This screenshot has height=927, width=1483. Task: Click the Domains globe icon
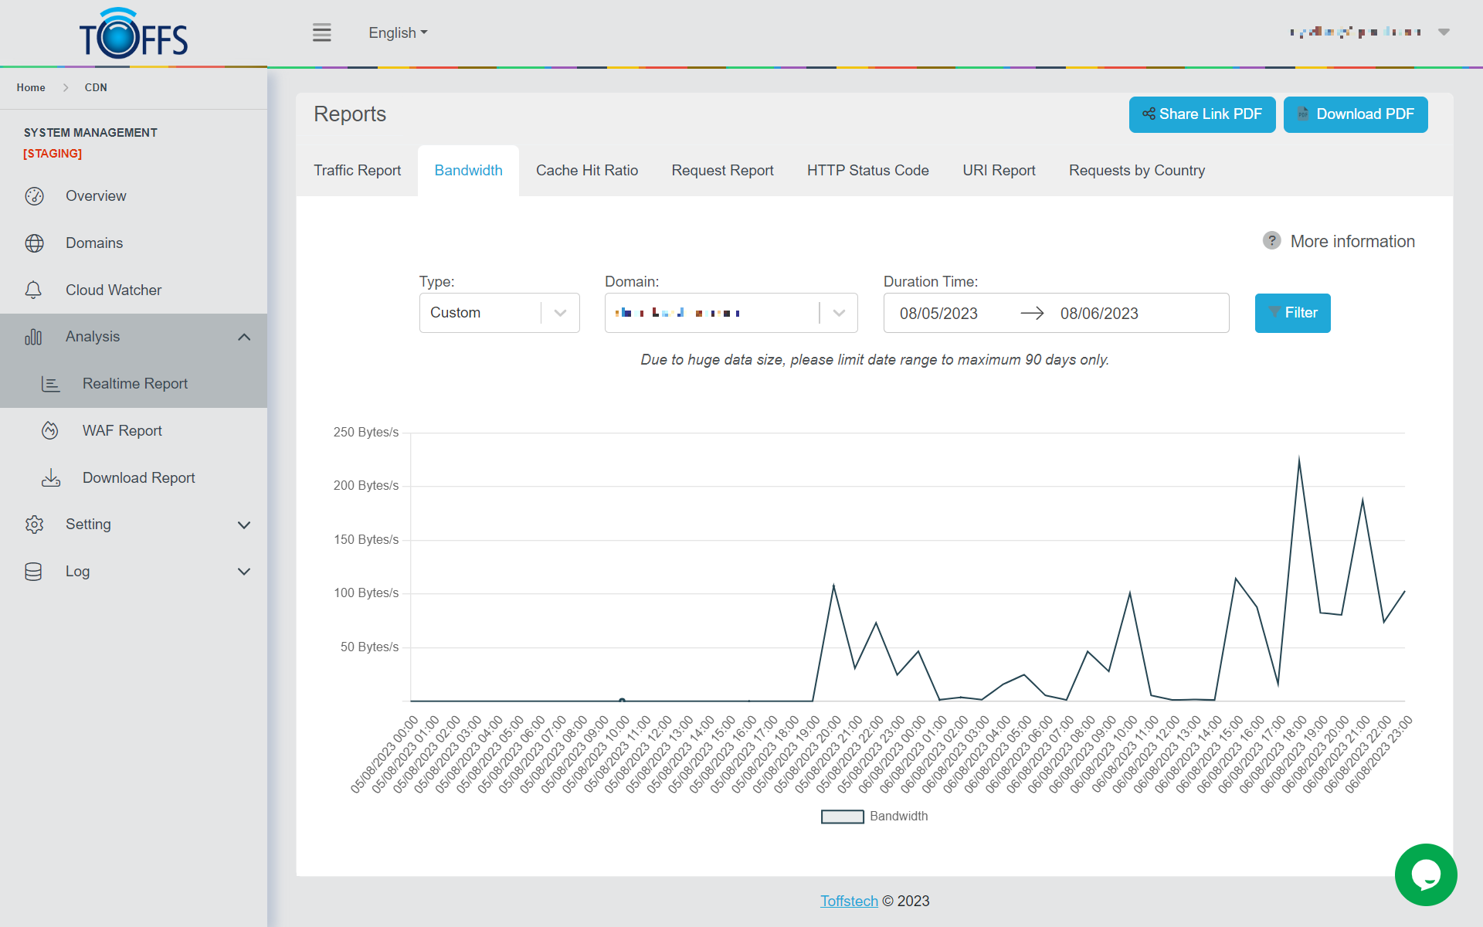pyautogui.click(x=34, y=243)
